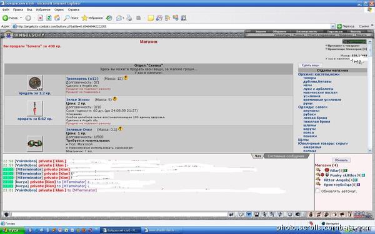Toggle Обновлять автомат. checkbox

pyautogui.click(x=317, y=190)
